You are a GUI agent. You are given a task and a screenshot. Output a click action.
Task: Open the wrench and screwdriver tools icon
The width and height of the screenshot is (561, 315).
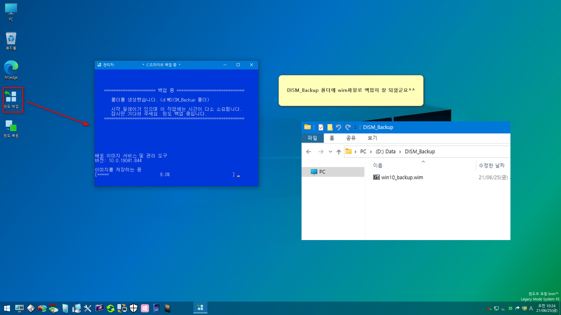[88, 308]
